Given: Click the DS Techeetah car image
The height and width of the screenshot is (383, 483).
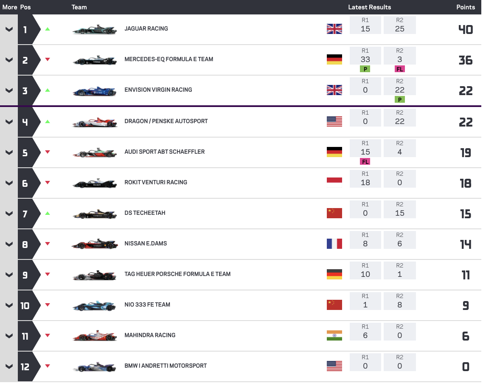Looking at the screenshot, I should pyautogui.click(x=94, y=214).
